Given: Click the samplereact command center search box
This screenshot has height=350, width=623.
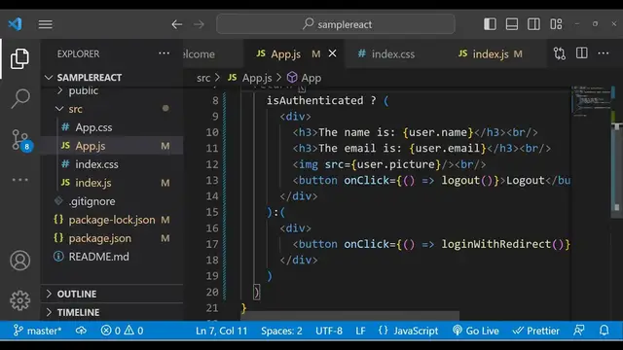Looking at the screenshot, I should click(336, 24).
